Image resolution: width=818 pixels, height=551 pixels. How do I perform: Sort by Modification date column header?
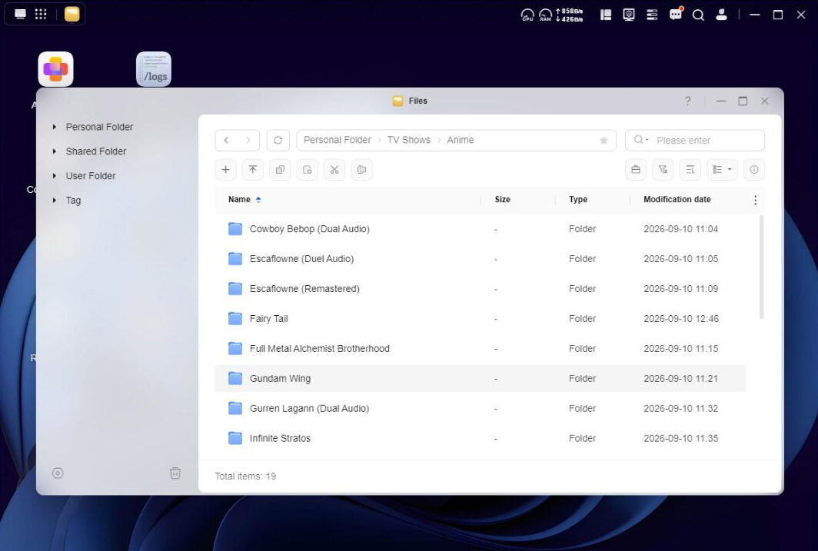[x=677, y=199]
